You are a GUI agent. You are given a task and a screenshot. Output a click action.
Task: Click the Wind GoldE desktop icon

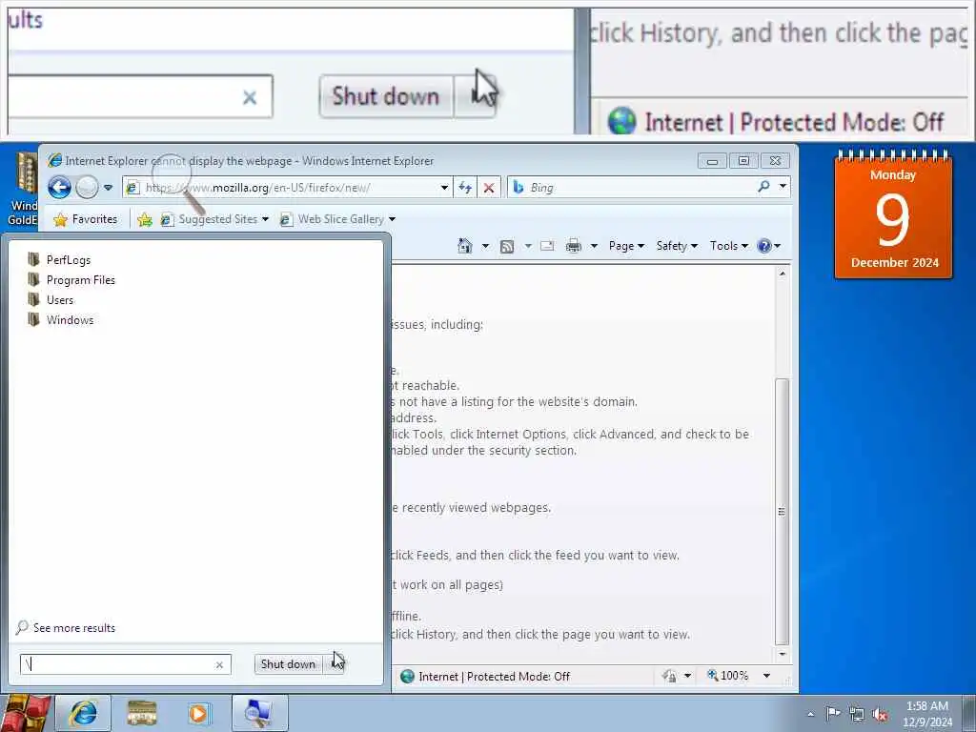pos(23,190)
